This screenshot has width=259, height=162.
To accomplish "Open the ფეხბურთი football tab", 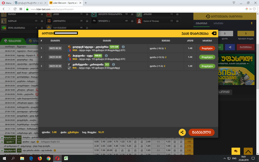I will (13, 41).
